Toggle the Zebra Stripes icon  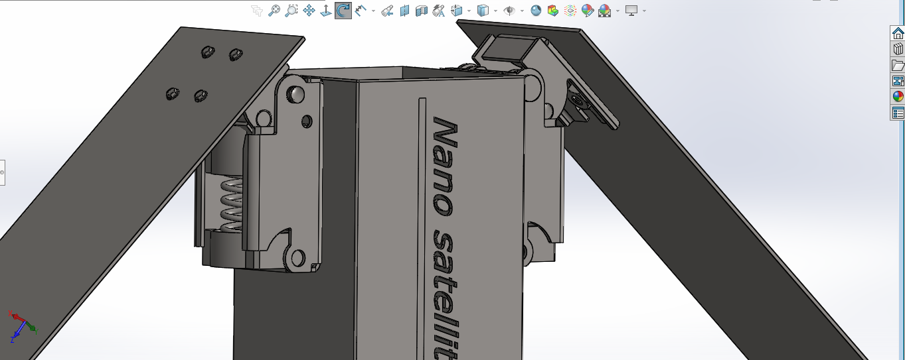click(570, 11)
